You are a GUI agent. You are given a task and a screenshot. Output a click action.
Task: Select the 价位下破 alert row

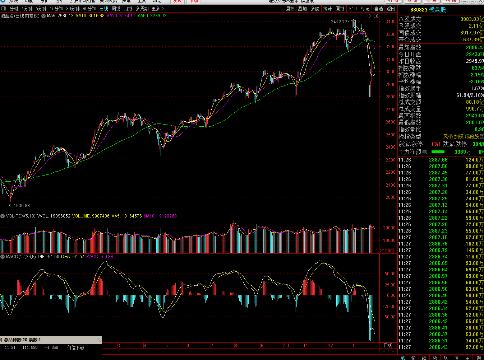tap(51, 347)
